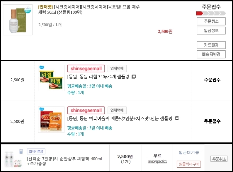Image resolution: width=233 pixels, height=172 pixels.
Task: Click 업체택배 tag on the 떡볶이홀릭 item
Action: click(x=117, y=110)
